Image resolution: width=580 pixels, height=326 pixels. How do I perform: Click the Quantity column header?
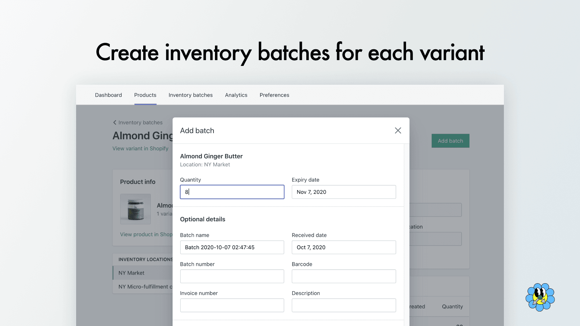point(452,306)
